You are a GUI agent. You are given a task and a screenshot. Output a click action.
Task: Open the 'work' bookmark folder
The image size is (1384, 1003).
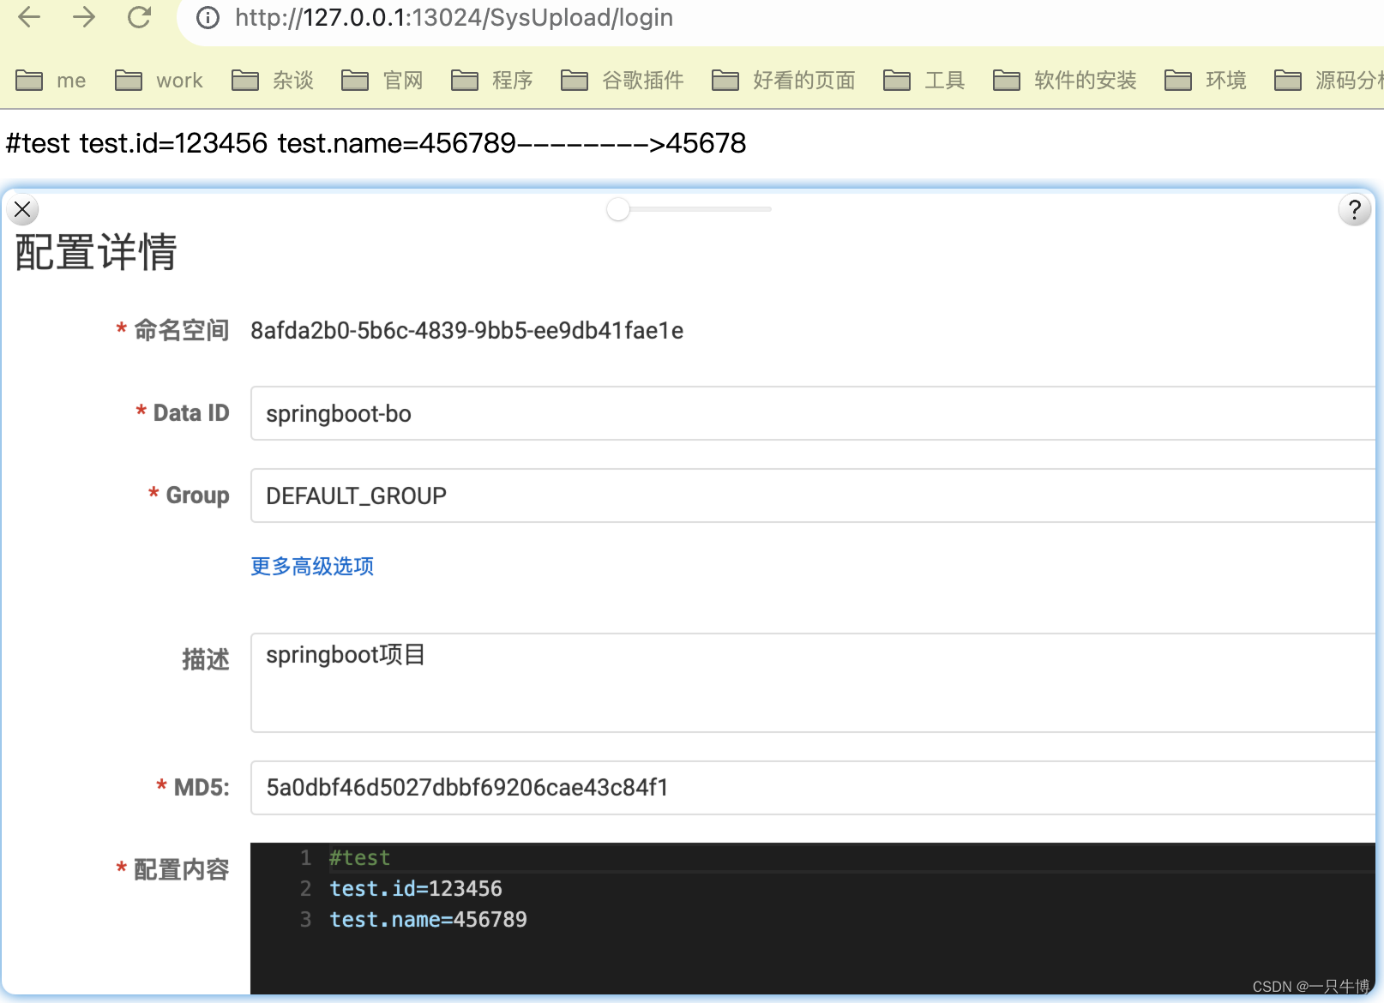pyautogui.click(x=159, y=81)
